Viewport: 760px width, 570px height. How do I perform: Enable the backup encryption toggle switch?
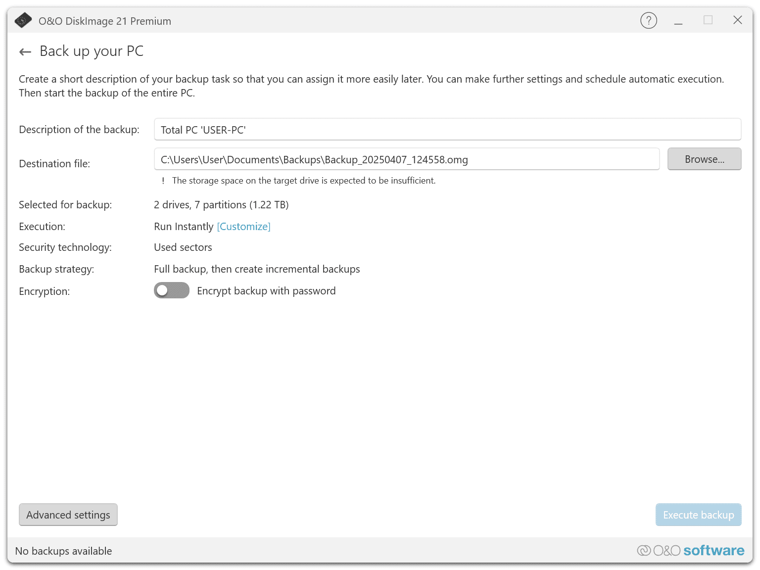point(172,290)
